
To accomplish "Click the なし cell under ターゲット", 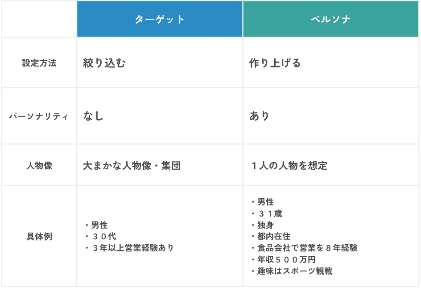I will (93, 116).
